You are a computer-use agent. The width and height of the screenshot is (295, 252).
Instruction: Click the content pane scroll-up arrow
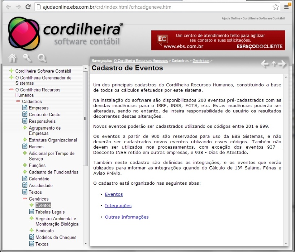(x=286, y=77)
